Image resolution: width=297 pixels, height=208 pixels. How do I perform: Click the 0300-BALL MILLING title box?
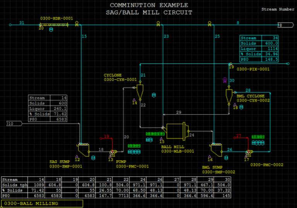coord(43,203)
